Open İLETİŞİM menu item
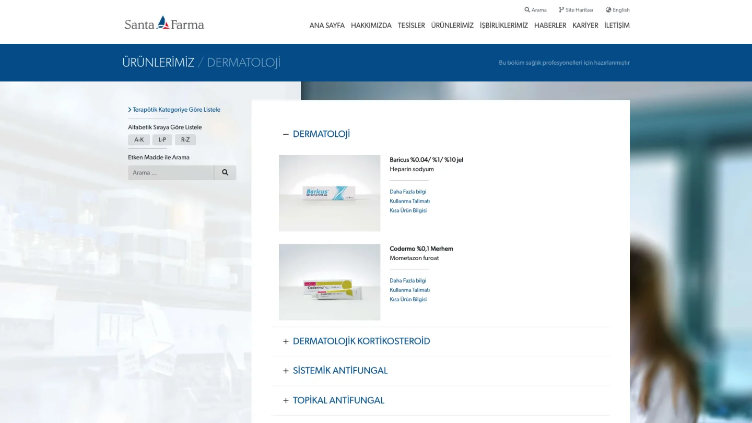 tap(617, 25)
